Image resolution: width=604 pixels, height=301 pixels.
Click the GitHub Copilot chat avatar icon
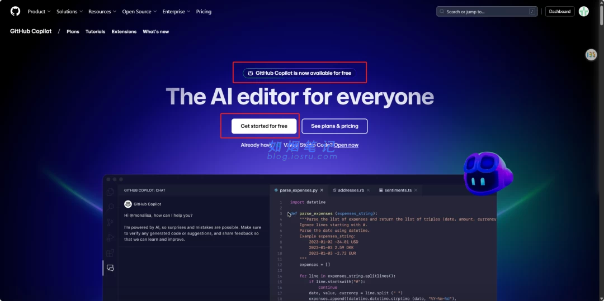click(x=128, y=204)
